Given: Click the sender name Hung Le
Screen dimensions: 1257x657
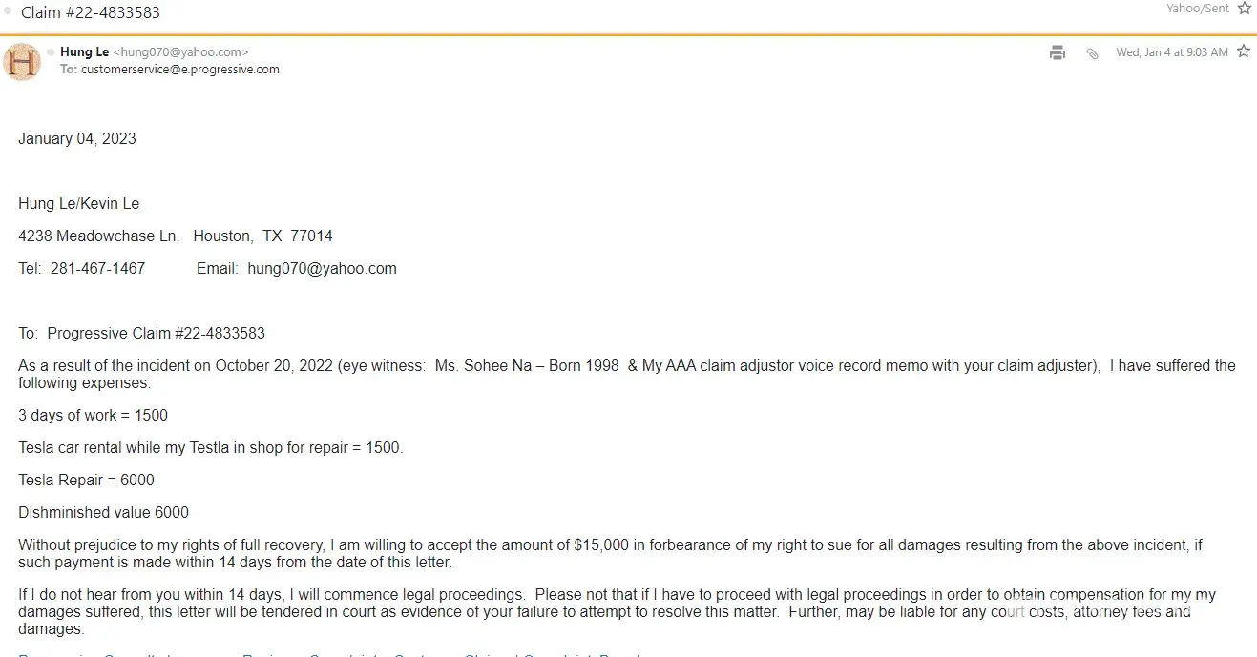Looking at the screenshot, I should tap(84, 52).
